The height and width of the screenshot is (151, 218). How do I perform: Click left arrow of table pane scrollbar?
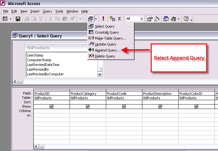coord(15,81)
